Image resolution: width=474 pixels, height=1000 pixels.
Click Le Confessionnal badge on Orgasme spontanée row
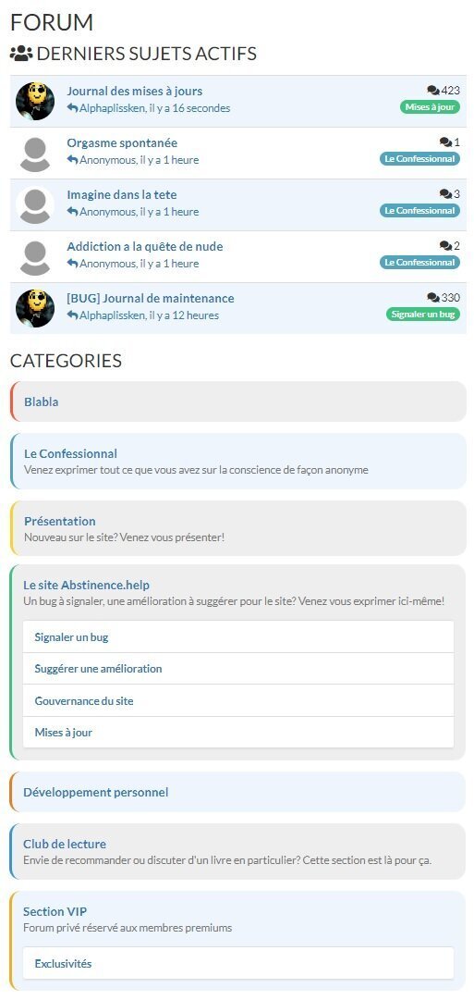pos(419,159)
